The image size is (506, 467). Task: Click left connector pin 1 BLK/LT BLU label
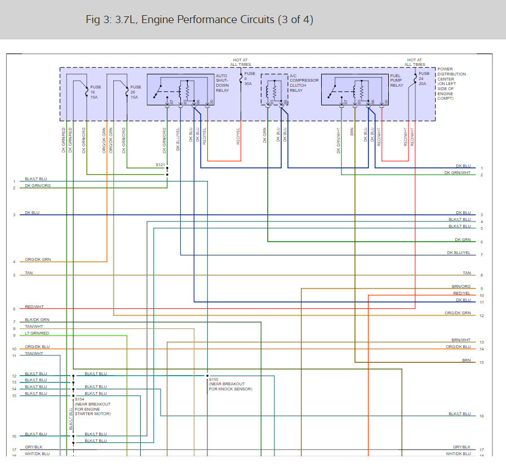(x=36, y=179)
